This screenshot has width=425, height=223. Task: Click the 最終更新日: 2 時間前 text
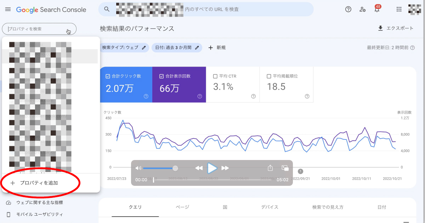pyautogui.click(x=387, y=47)
